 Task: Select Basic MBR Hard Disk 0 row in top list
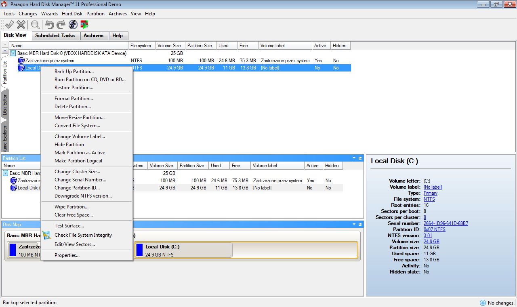click(x=180, y=53)
